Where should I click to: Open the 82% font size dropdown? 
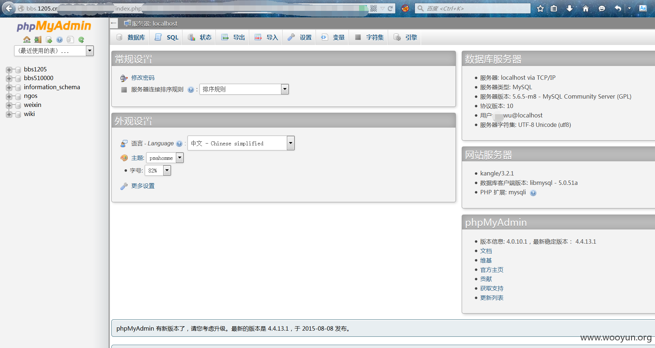(x=158, y=170)
